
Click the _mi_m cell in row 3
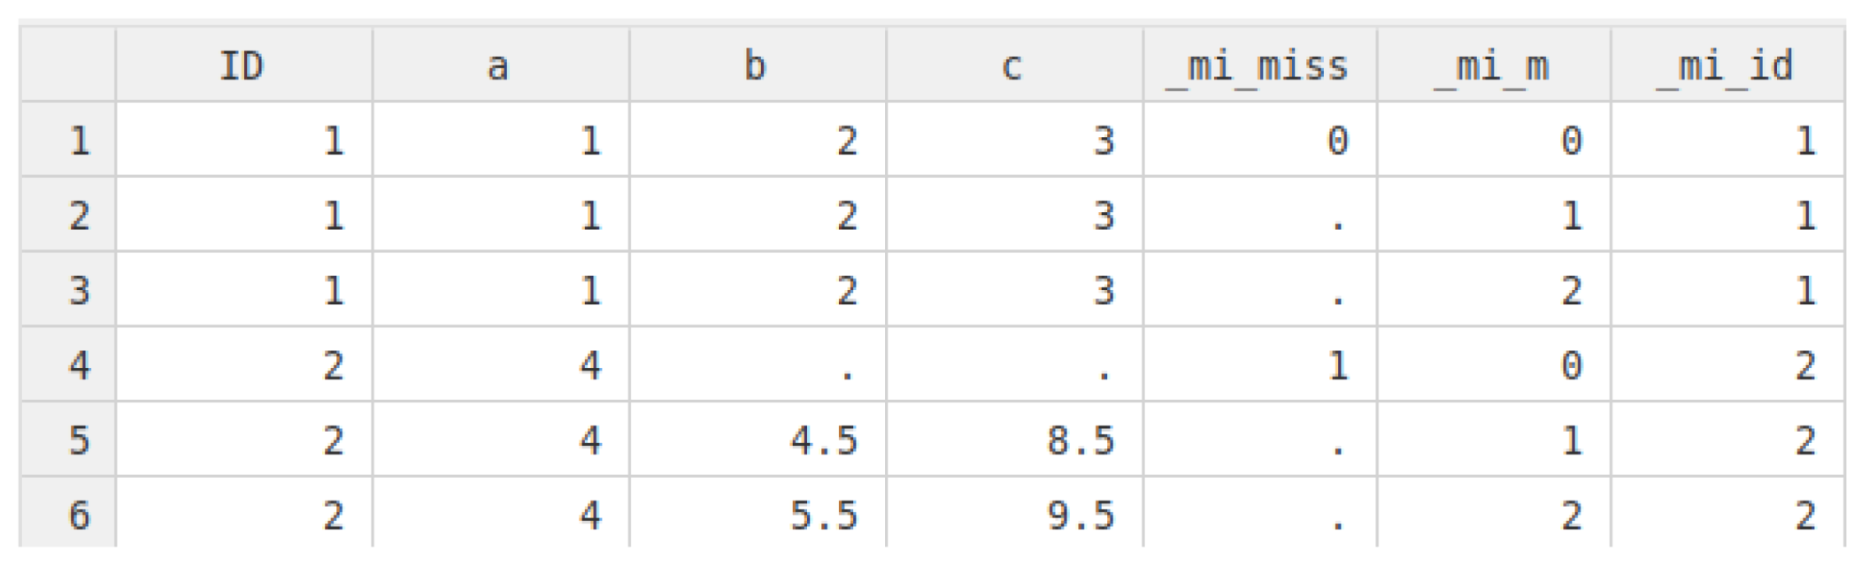(1493, 291)
